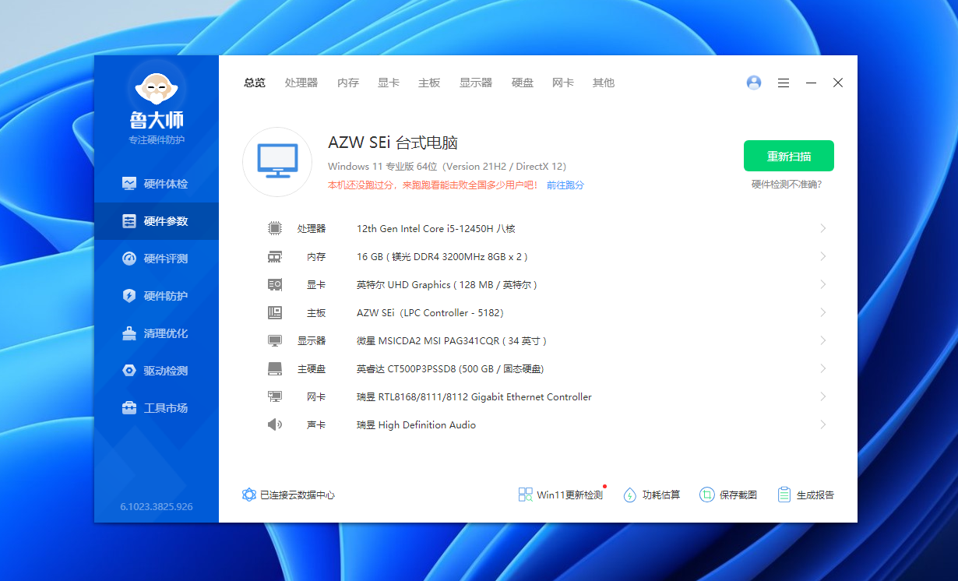This screenshot has height=581, width=958.
Task: Click the 16 GB 镁光 DDR4 memory text
Action: 442,257
